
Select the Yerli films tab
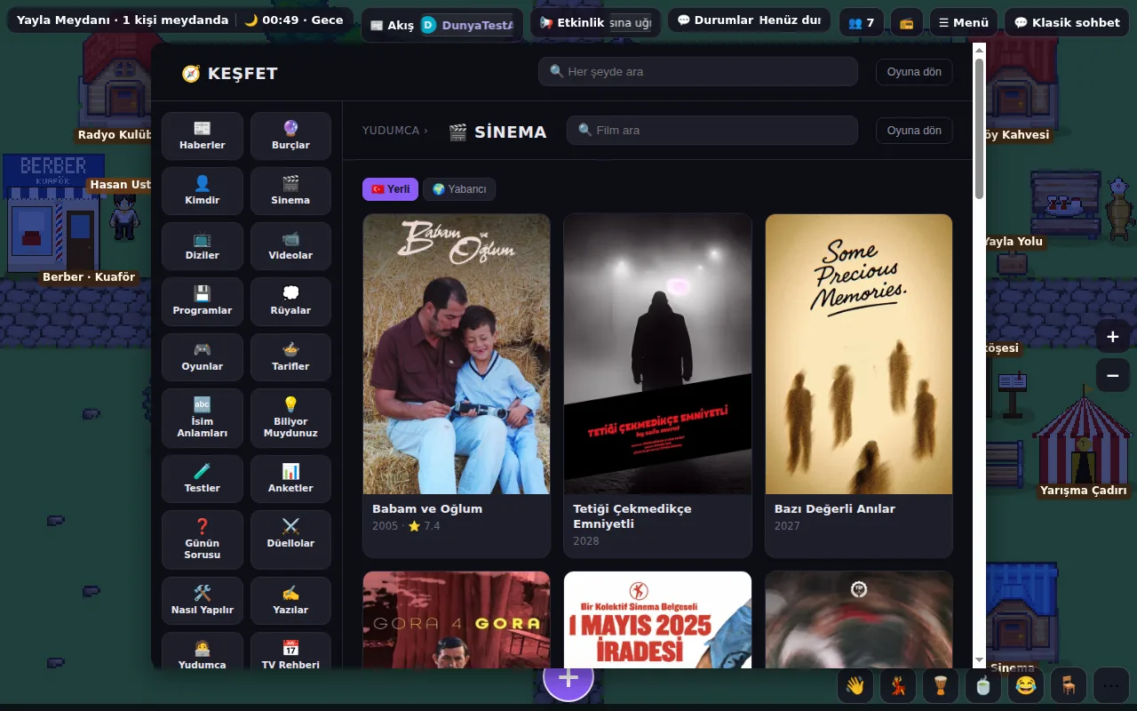(x=390, y=189)
